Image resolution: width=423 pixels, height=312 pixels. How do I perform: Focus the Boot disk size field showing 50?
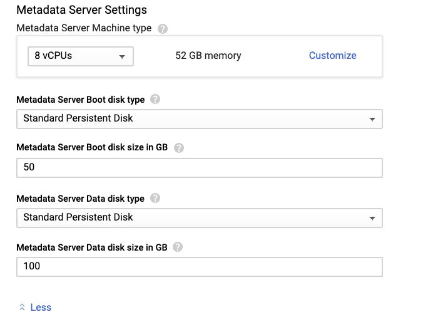[200, 168]
